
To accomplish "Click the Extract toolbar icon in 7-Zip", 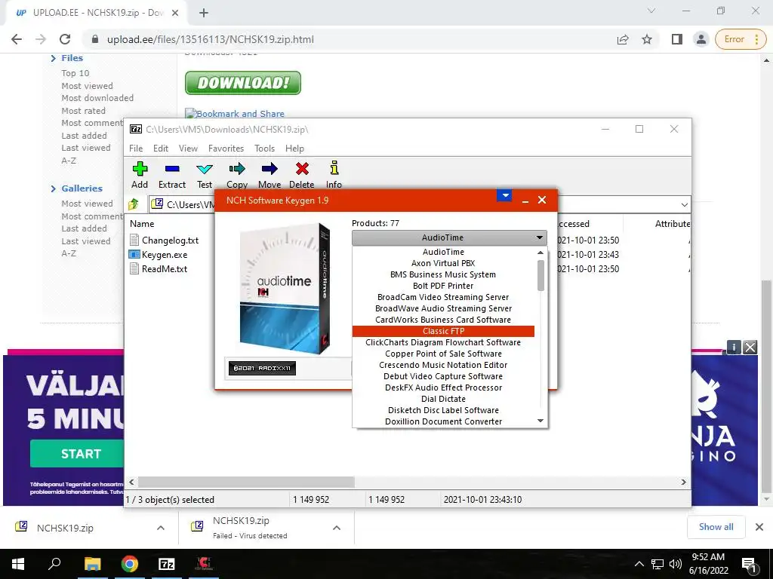I will tap(172, 169).
